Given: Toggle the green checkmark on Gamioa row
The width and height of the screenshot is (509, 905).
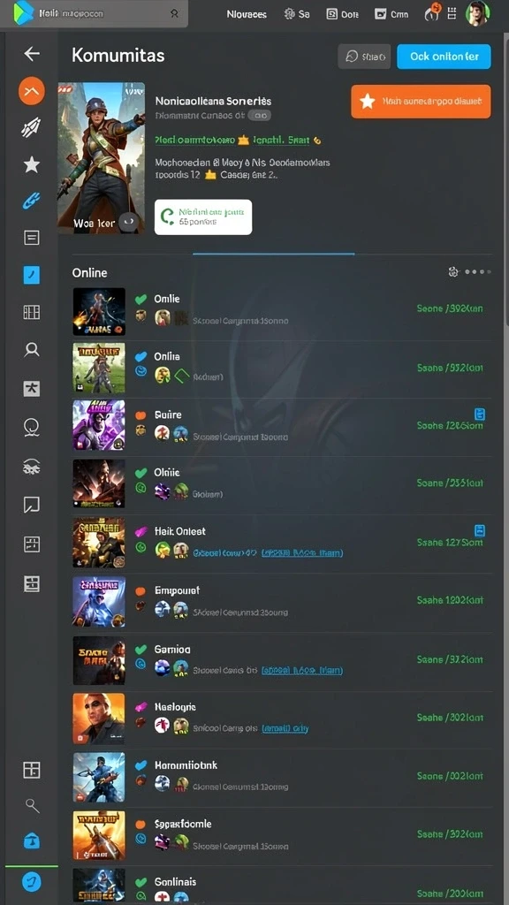Looking at the screenshot, I should [x=141, y=650].
